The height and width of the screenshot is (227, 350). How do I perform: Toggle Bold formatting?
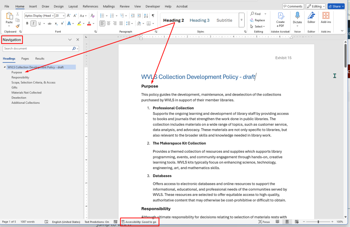[x=27, y=23]
